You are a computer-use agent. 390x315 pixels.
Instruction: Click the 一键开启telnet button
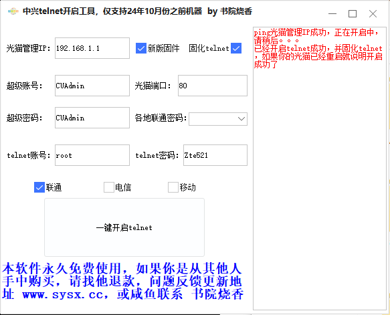pos(124,227)
